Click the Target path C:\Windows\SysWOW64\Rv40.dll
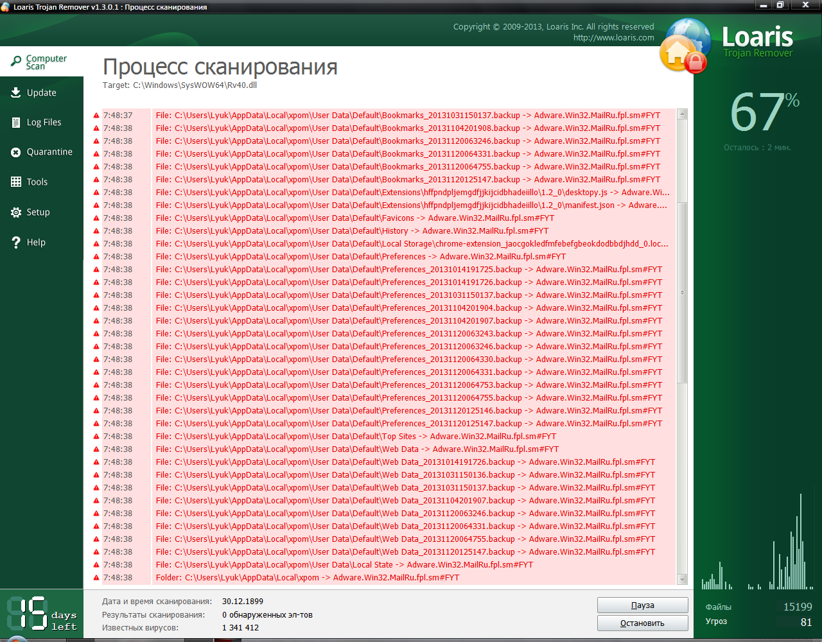Screen dimensions: 822x642 coord(195,85)
